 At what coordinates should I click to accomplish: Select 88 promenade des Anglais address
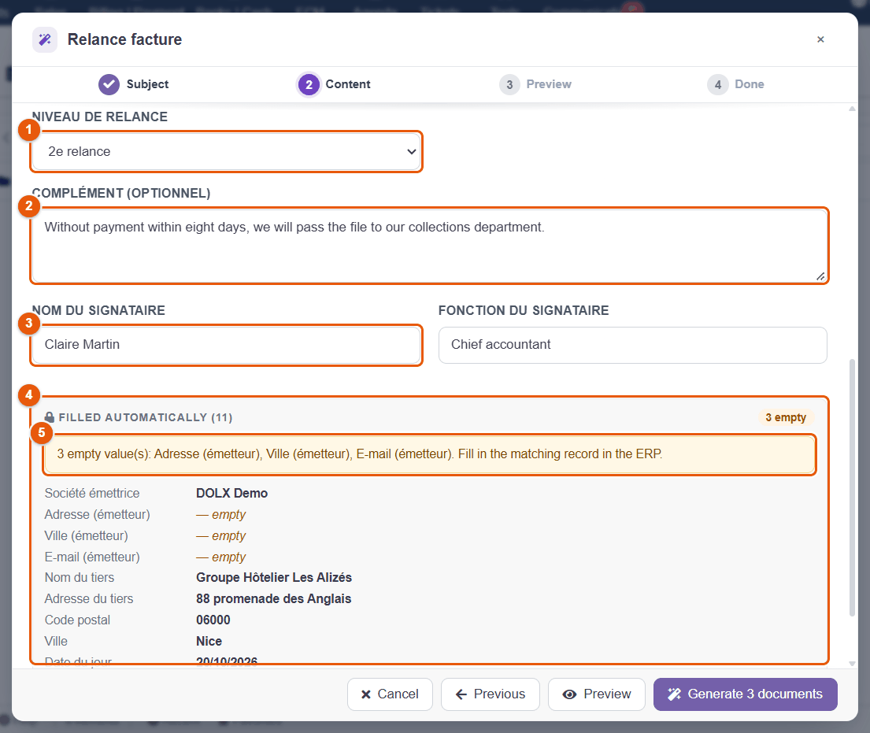(273, 598)
